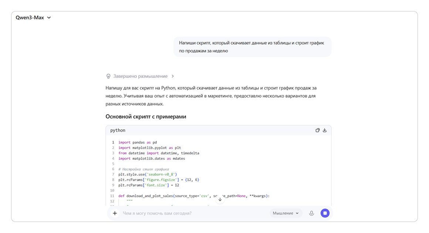Stop the response generation
The width and height of the screenshot is (429, 233).
325,213
